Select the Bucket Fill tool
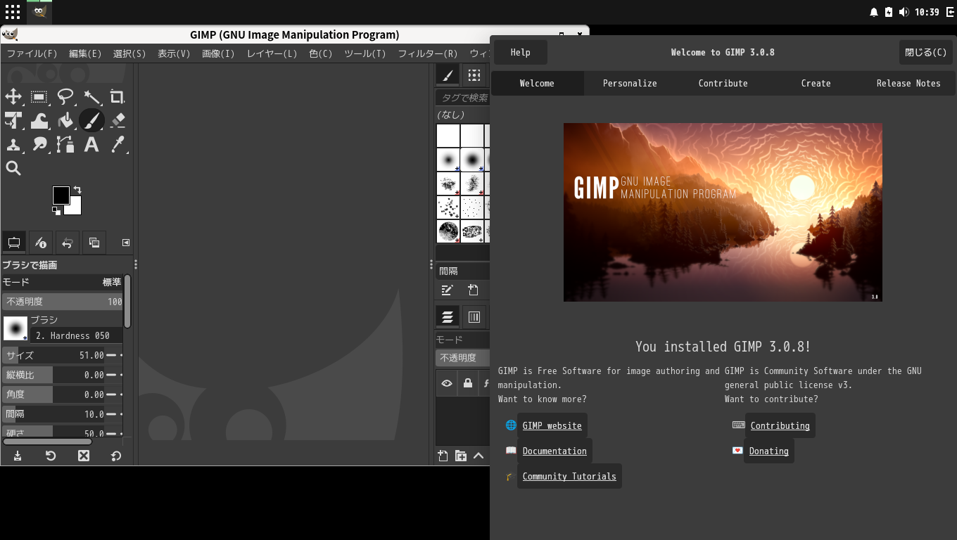The height and width of the screenshot is (540, 957). coord(65,121)
